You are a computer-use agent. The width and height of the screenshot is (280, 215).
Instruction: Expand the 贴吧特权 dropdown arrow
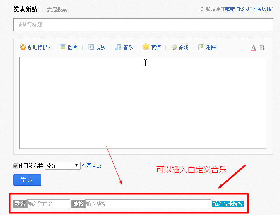point(50,47)
